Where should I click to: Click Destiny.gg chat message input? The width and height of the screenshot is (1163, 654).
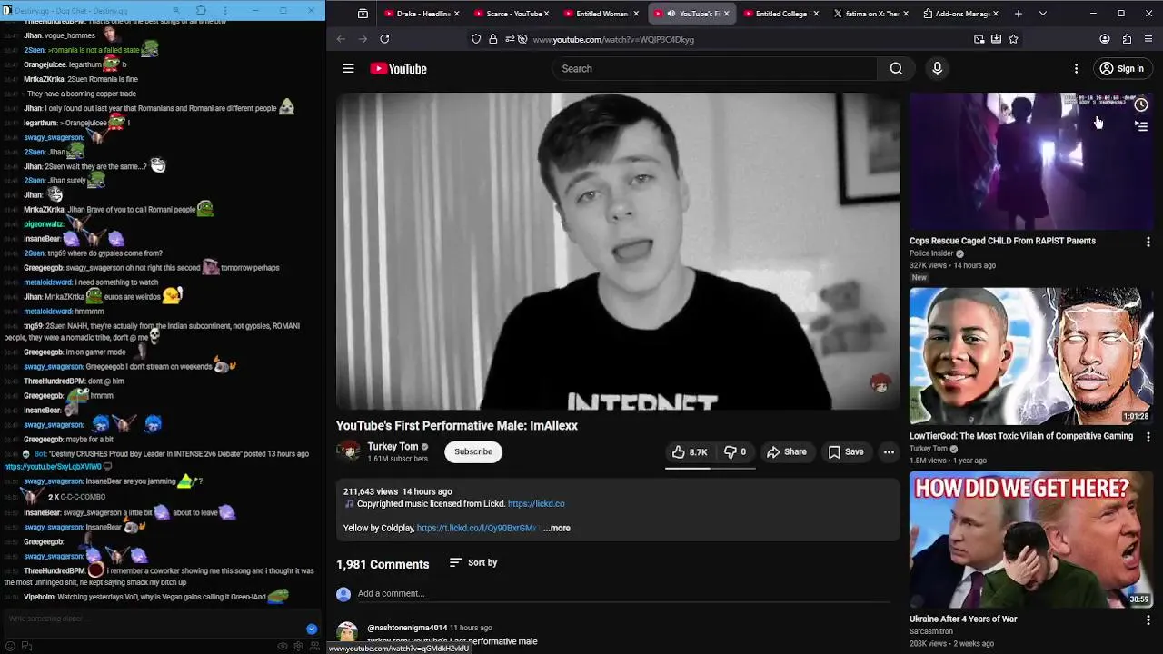tap(154, 619)
